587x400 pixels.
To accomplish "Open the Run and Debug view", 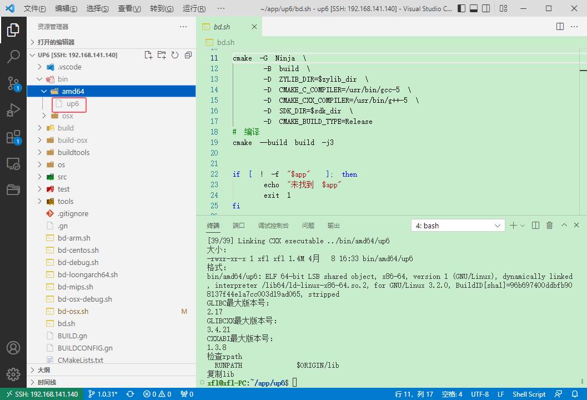I will point(13,110).
